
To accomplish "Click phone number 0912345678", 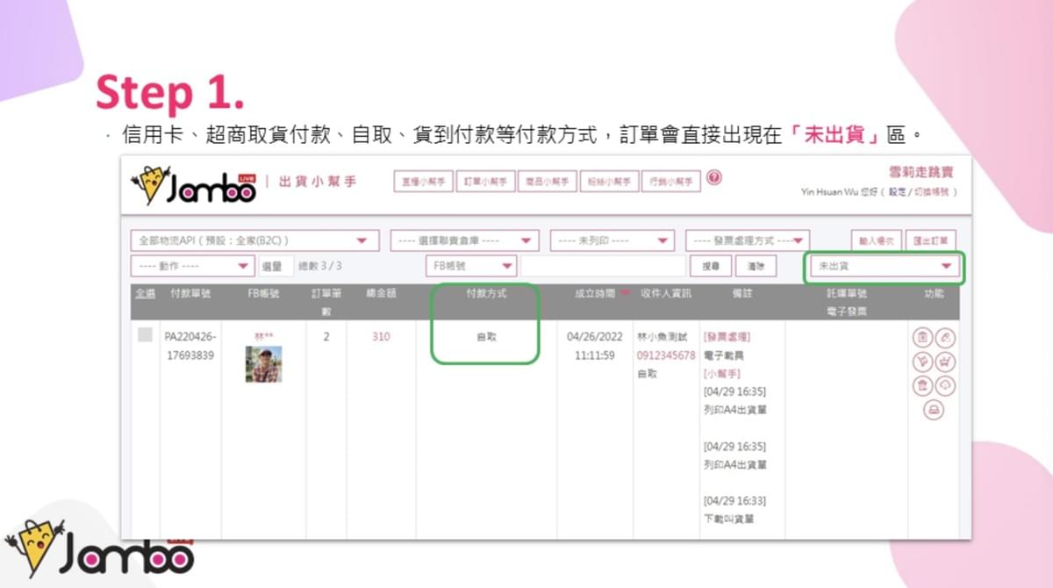I will click(666, 355).
